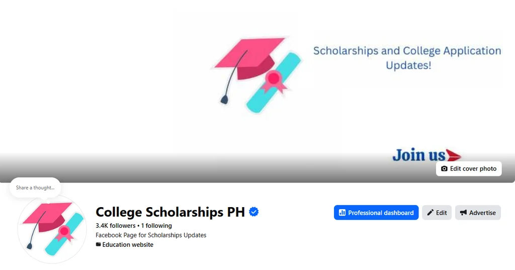Click the Advertise button label
The width and height of the screenshot is (515, 270).
tap(482, 213)
